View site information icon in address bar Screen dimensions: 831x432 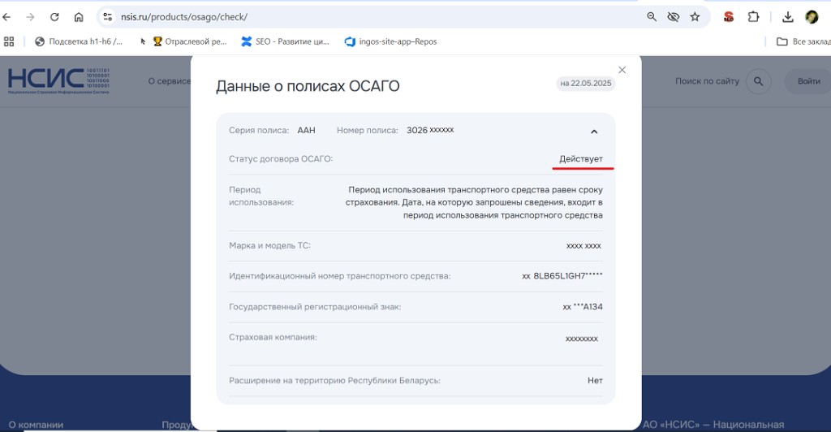coord(108,17)
